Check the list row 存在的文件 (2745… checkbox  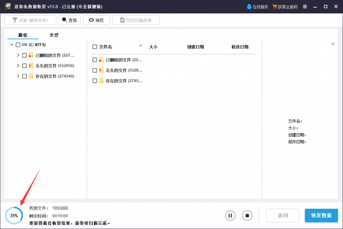(95, 81)
